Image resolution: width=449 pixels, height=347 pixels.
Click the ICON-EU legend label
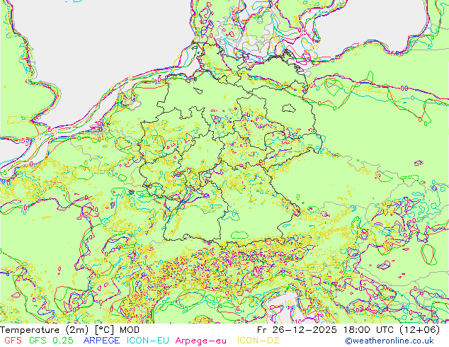(x=148, y=341)
